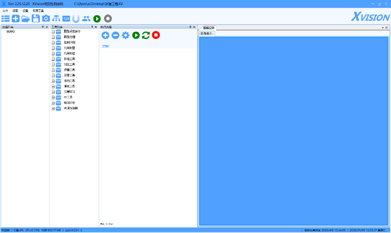Toggle auto-hide pin on 工具列表 panel
Viewport: 391px width, 233px height.
91,27
